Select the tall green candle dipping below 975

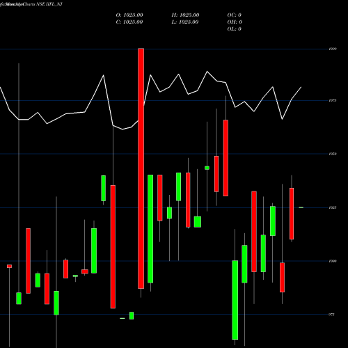click(x=235, y=300)
